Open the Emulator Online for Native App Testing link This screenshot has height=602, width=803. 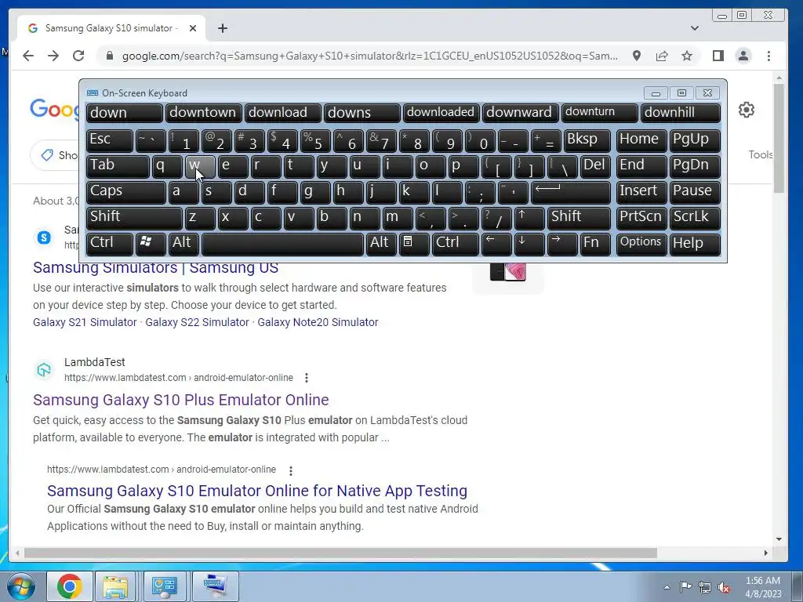pyautogui.click(x=257, y=491)
